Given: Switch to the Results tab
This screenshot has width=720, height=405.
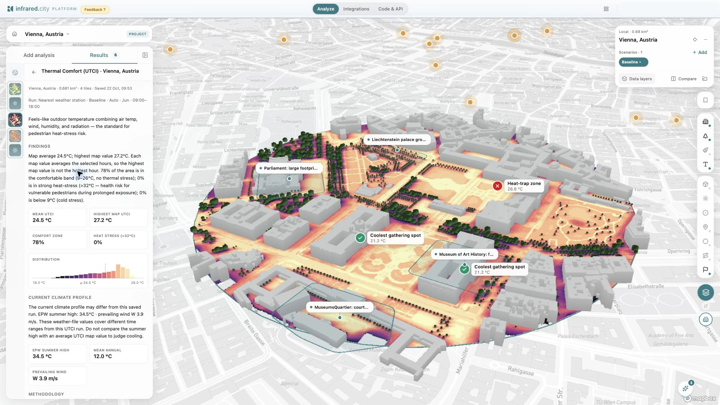Looking at the screenshot, I should [x=104, y=55].
